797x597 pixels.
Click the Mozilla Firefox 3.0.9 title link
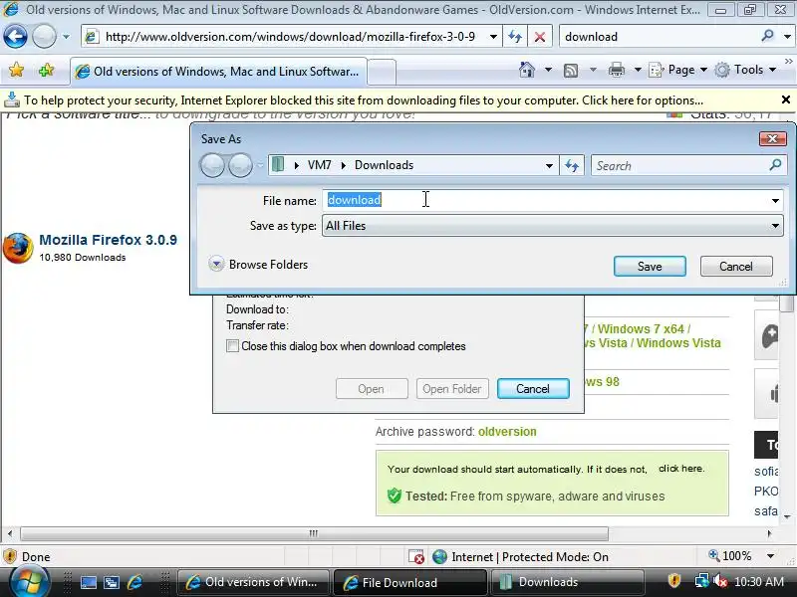point(109,240)
